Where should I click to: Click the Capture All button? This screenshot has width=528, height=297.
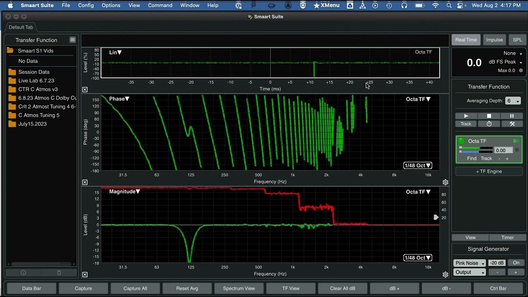(135, 288)
